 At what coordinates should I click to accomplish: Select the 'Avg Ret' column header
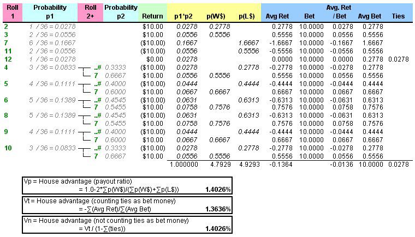tap(277, 16)
